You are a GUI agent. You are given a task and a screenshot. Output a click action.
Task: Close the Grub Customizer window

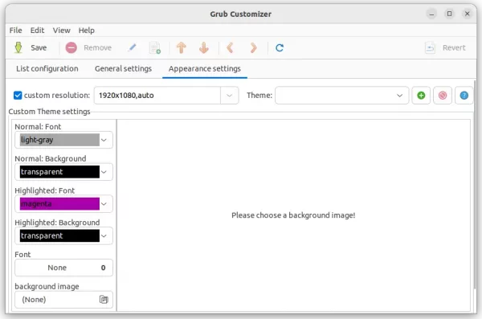pos(468,14)
